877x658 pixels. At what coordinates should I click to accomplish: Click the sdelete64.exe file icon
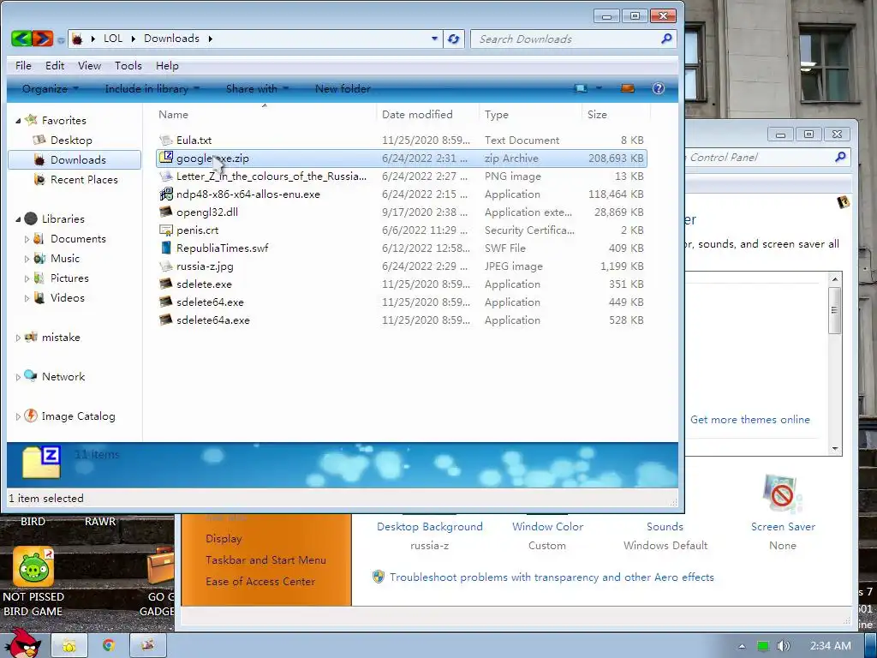(166, 302)
